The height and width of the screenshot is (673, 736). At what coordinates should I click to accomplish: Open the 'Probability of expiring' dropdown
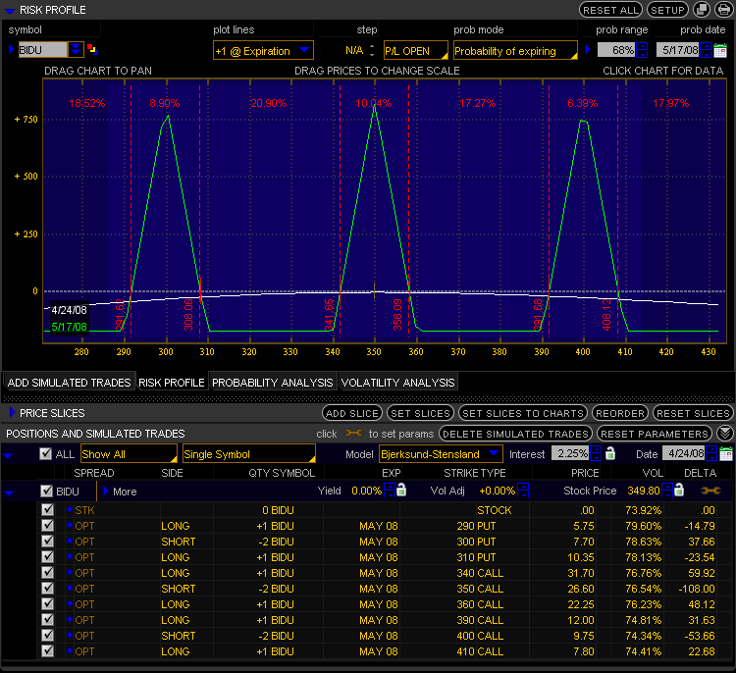pyautogui.click(x=515, y=50)
